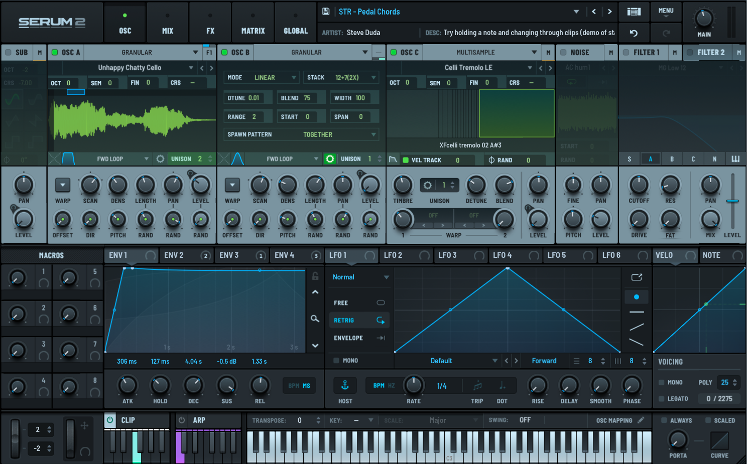Click the OSC mapping pencil icon

641,420
